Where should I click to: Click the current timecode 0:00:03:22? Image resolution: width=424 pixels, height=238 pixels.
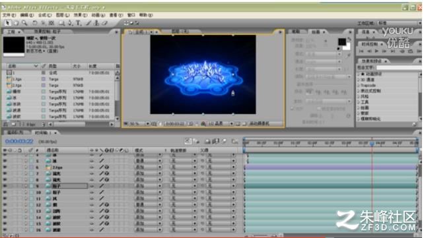click(x=19, y=141)
